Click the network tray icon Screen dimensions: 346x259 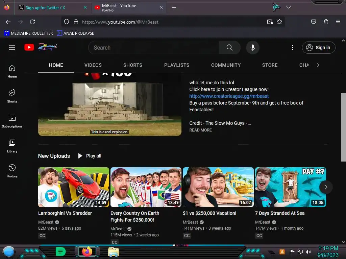300,252
